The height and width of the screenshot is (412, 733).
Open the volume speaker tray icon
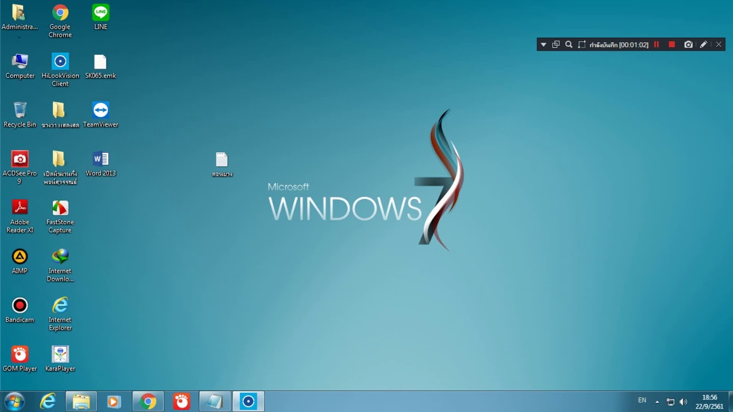click(x=683, y=402)
